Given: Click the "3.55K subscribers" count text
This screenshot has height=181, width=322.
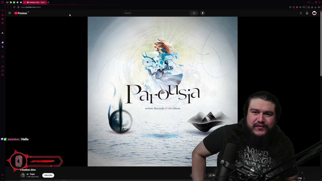Looking at the screenshot, I should pos(33,177).
